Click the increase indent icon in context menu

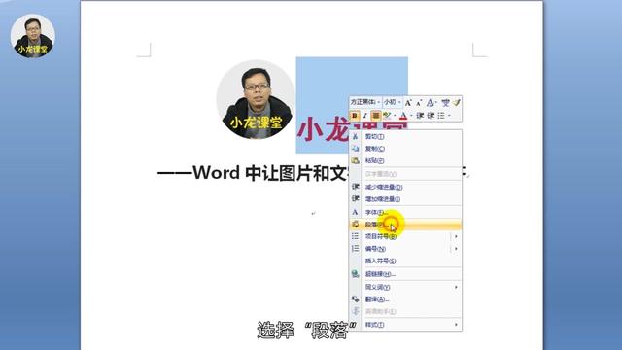click(x=355, y=198)
